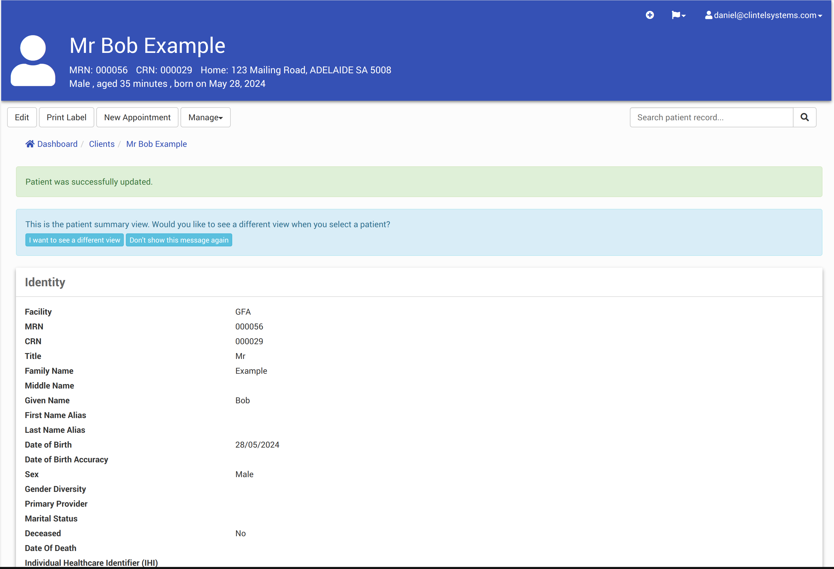
Task: Click the patient name header title
Action: coord(147,45)
